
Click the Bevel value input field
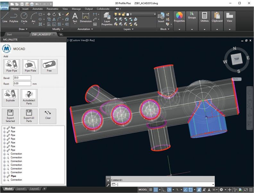click(x=22, y=78)
